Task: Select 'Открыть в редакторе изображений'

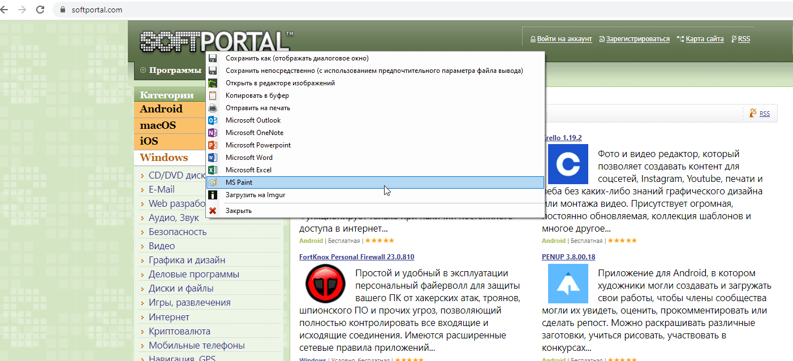Action: [375, 83]
